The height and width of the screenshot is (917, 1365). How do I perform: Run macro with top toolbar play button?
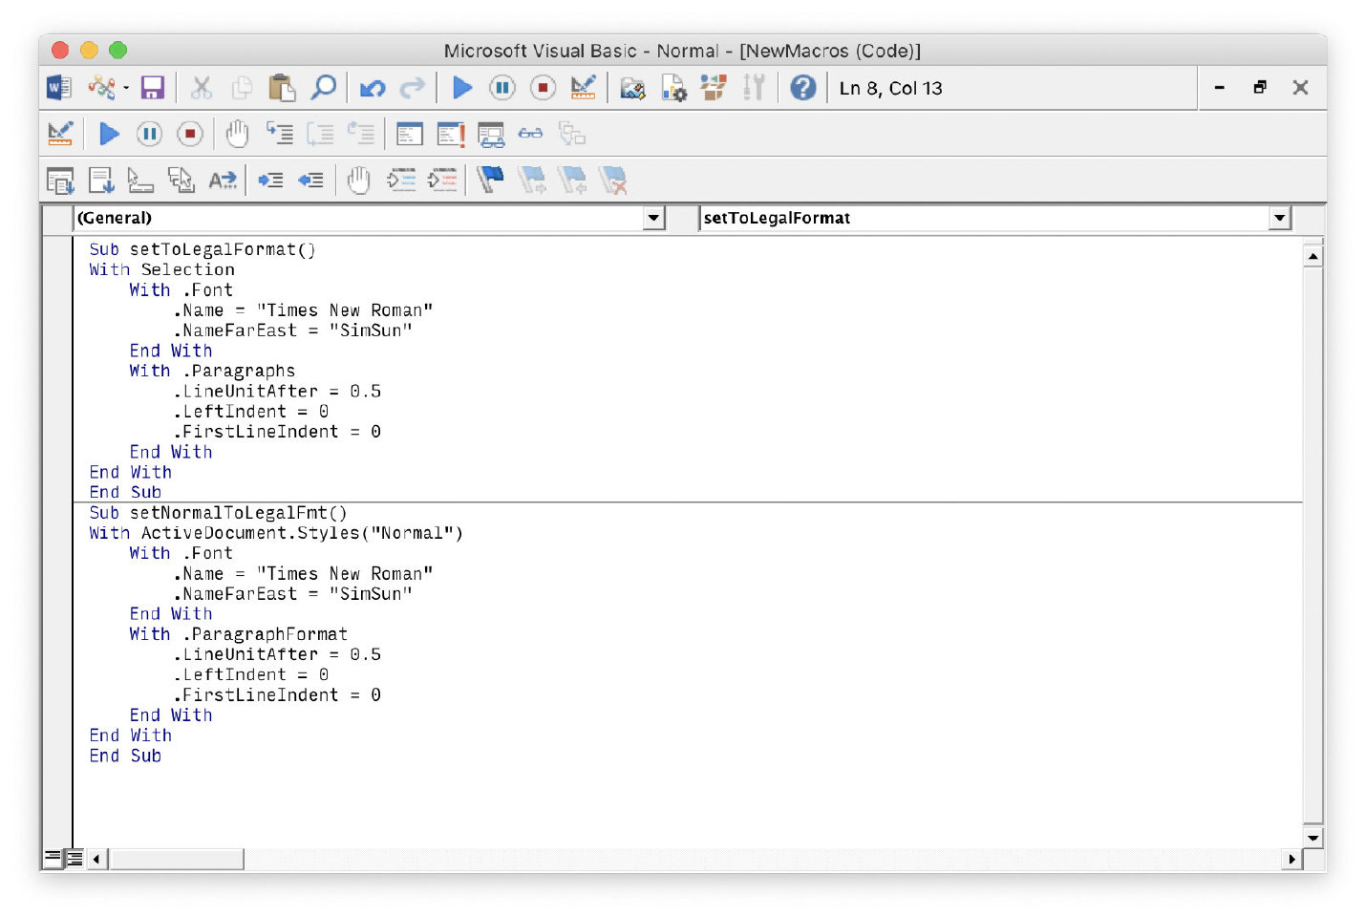pyautogui.click(x=462, y=88)
